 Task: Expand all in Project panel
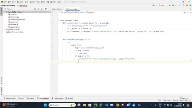[x=38, y=9]
